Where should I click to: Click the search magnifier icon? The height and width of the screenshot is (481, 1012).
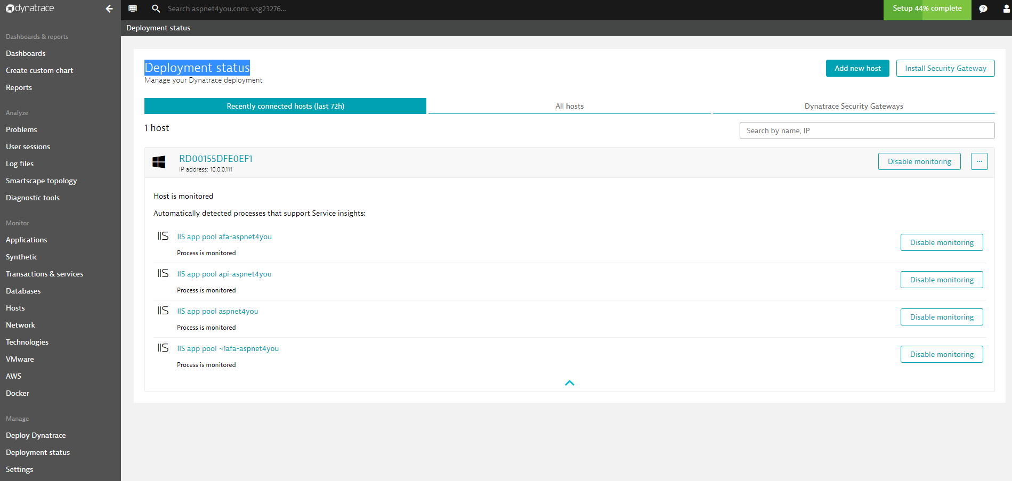pyautogui.click(x=156, y=9)
